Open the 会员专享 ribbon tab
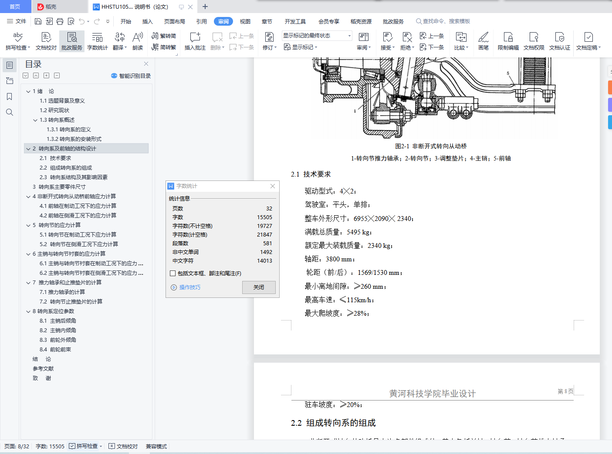Screen dimensions: 612x454 tap(329, 21)
